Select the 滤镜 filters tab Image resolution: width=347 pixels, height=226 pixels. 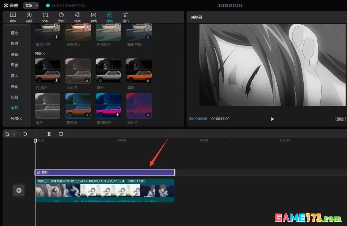tap(110, 17)
